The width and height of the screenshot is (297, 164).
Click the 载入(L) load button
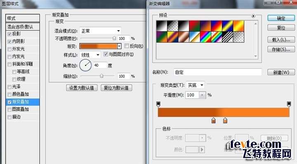point(281,40)
